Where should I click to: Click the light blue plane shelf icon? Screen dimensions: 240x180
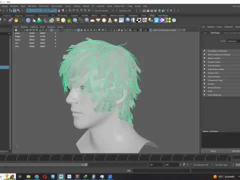click(x=121, y=20)
